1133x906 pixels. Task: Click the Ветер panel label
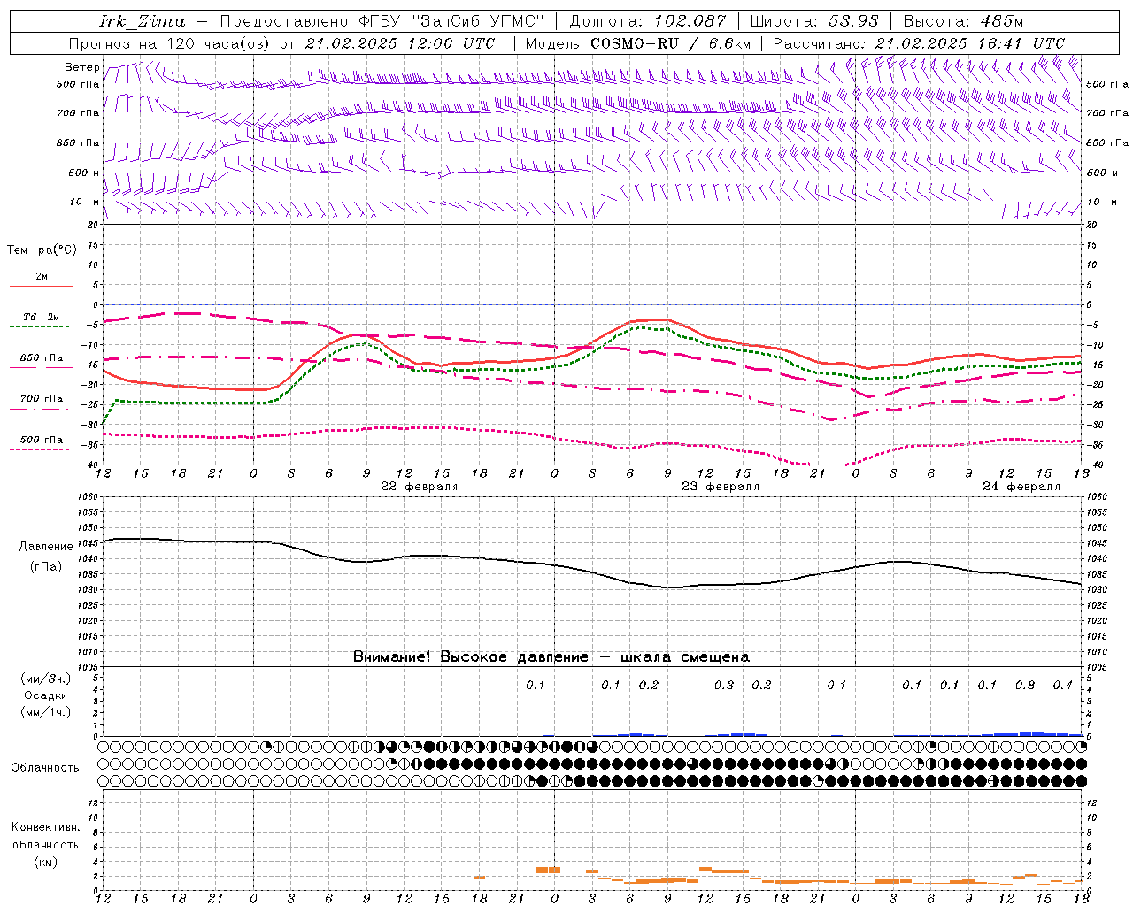81,67
